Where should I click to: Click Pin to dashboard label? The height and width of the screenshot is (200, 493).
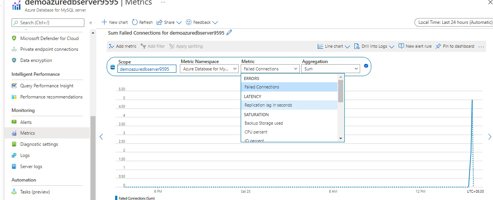click(x=459, y=46)
